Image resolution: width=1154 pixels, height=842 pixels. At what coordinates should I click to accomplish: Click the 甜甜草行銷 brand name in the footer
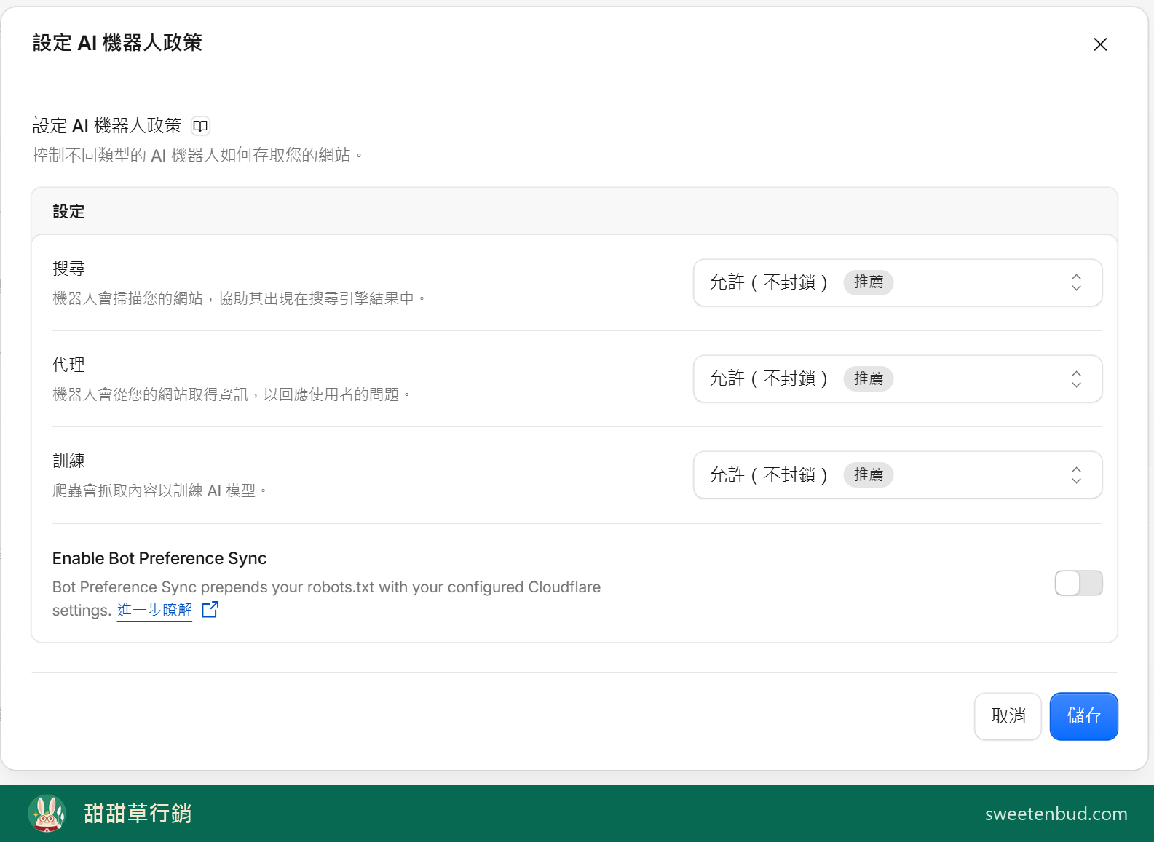coord(138,813)
